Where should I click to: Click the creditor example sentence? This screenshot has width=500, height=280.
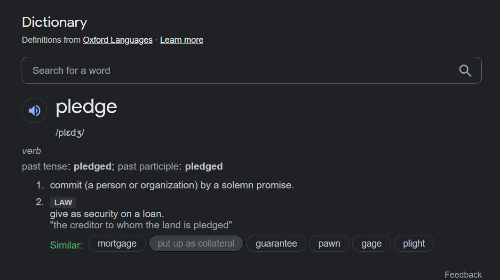(x=141, y=225)
